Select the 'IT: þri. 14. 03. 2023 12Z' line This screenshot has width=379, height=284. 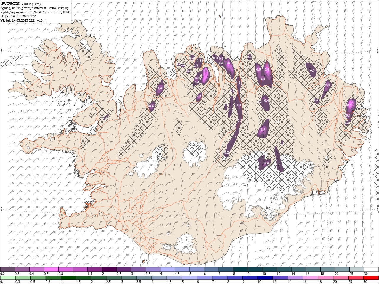pyautogui.click(x=18, y=16)
